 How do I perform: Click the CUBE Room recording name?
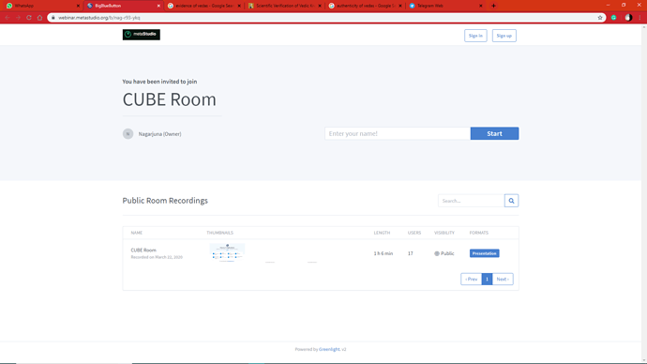(x=143, y=250)
